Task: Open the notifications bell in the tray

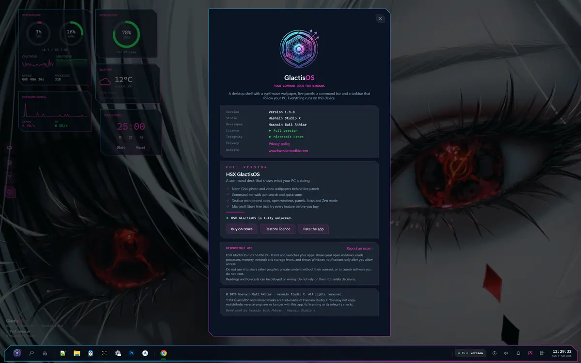Action: [x=518, y=353]
